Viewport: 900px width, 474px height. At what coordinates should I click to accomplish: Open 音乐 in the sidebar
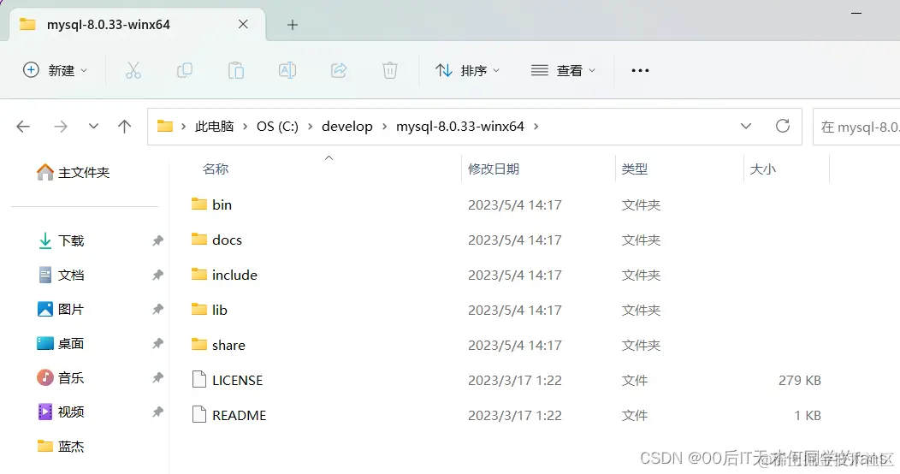(61, 377)
